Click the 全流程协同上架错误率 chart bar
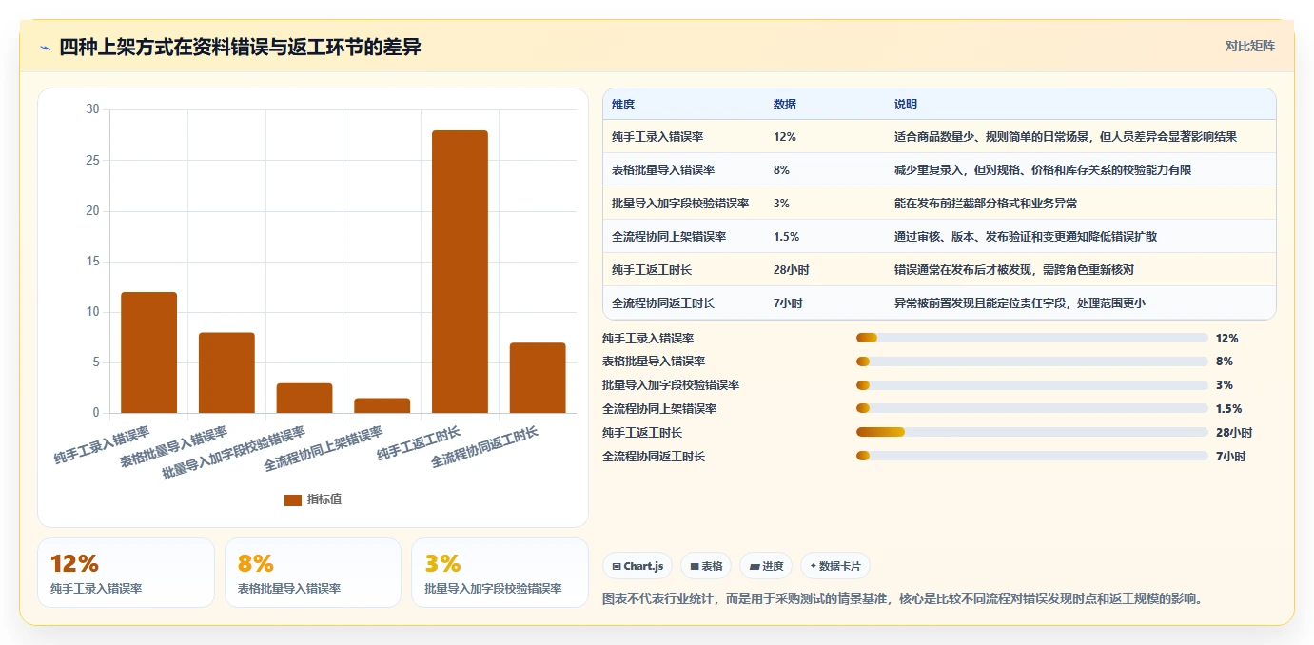The height and width of the screenshot is (645, 1314). point(382,405)
